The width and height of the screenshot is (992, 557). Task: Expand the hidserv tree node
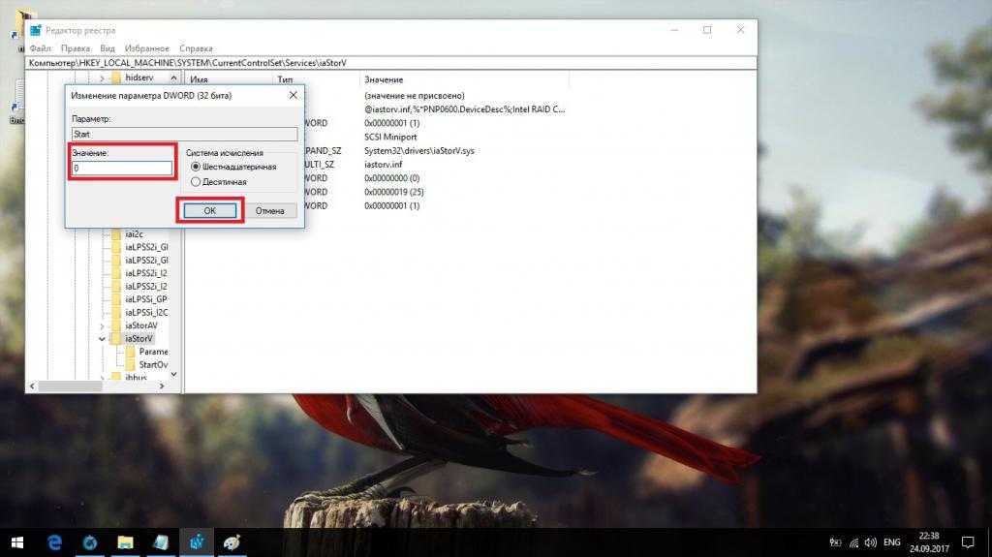[x=102, y=77]
